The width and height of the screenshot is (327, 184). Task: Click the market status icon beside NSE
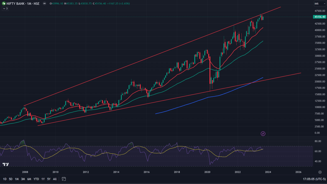click(x=44, y=4)
